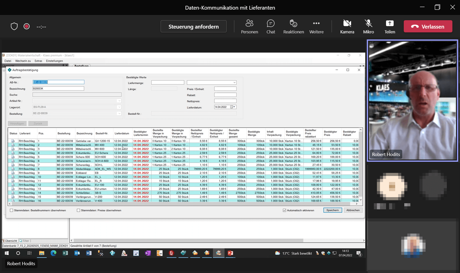The image size is (460, 273).
Task: Open Microsoft Edge from taskbar
Action: click(x=53, y=253)
